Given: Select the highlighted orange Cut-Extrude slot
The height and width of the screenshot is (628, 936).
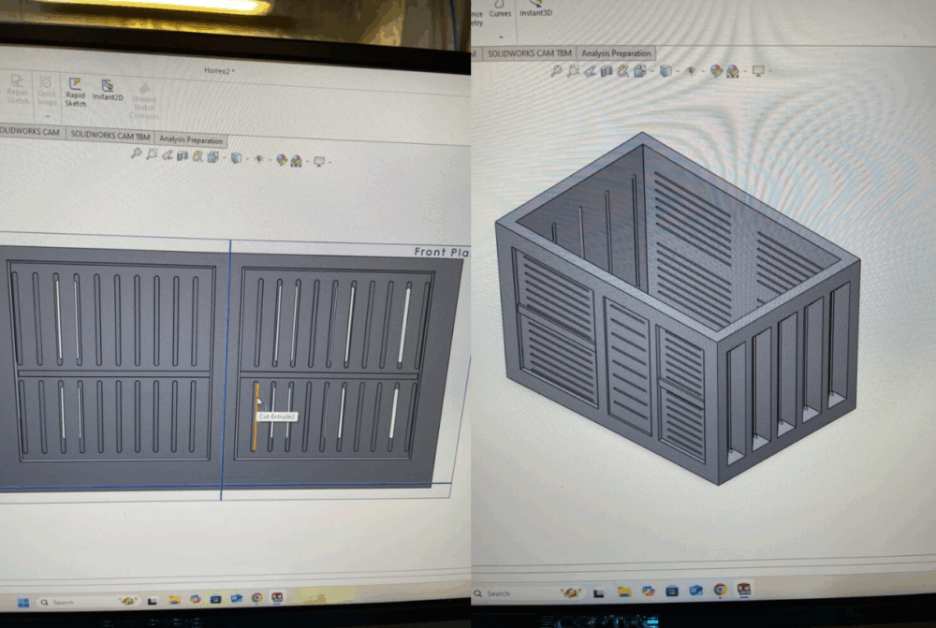Looking at the screenshot, I should click(x=256, y=416).
